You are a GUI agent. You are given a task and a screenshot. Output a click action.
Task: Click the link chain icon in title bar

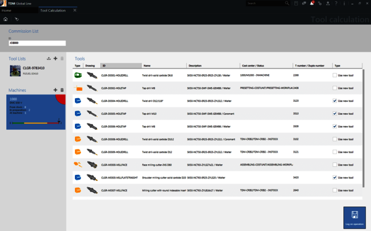320,3
